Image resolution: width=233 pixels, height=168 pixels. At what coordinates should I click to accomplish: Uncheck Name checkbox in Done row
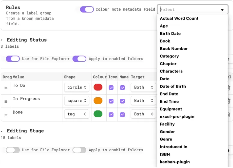[123, 114]
